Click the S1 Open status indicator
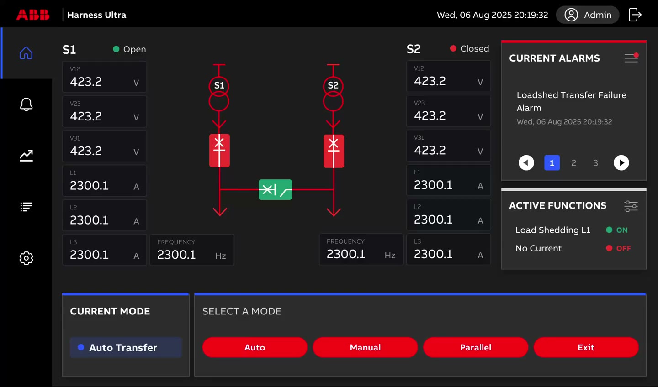This screenshot has width=658, height=387. pos(129,49)
